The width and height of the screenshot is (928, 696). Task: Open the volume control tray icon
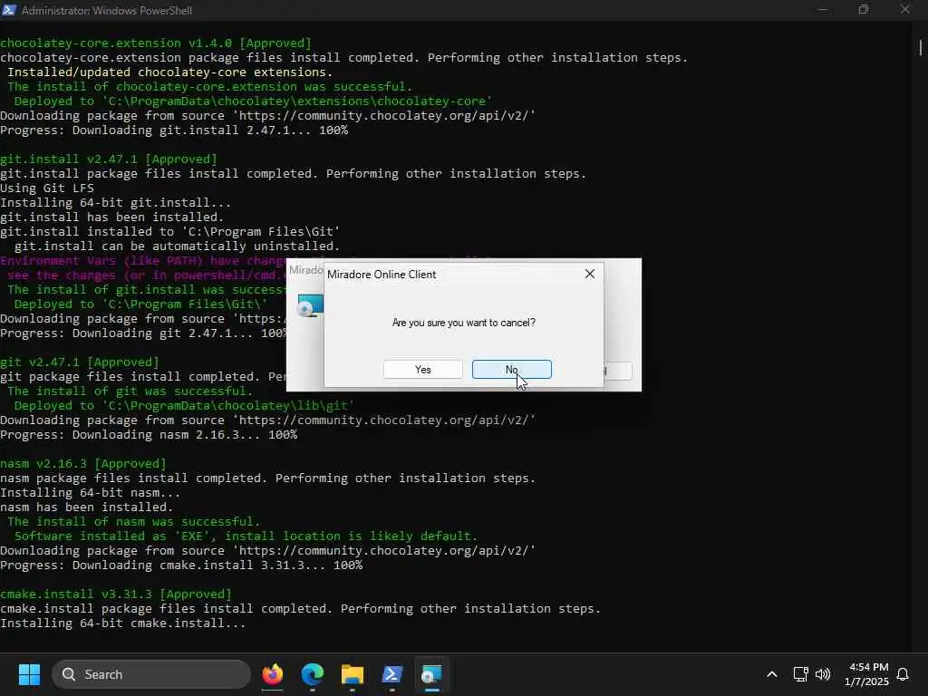pyautogui.click(x=823, y=674)
